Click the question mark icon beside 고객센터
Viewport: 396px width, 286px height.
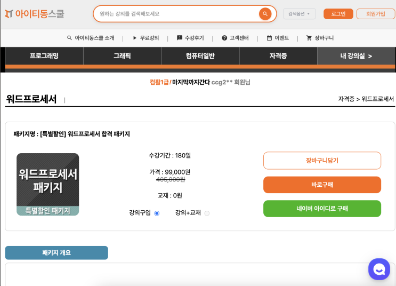pyautogui.click(x=224, y=38)
